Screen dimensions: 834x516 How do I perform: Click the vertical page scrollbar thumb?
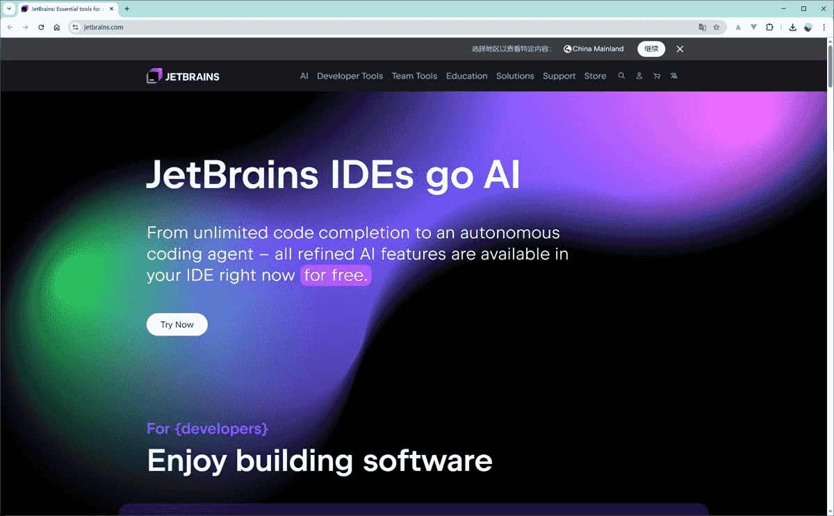[x=830, y=67]
